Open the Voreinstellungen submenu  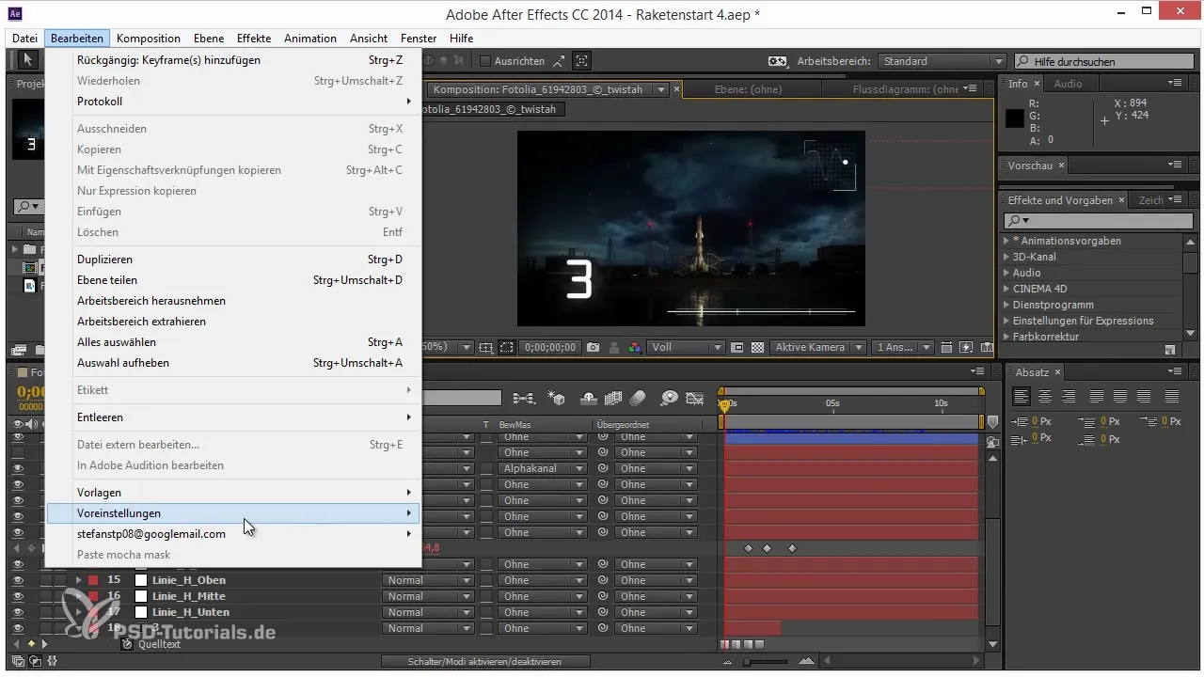coord(233,513)
